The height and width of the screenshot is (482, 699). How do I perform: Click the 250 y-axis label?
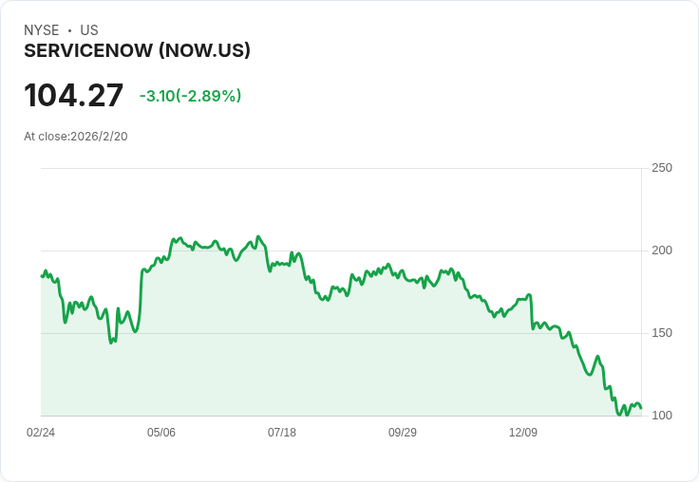coord(662,168)
